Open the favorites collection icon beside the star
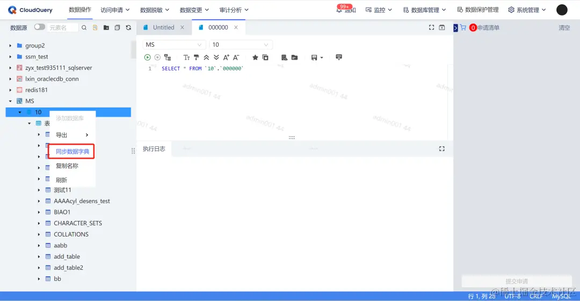Image resolution: width=580 pixels, height=301 pixels. (x=265, y=58)
